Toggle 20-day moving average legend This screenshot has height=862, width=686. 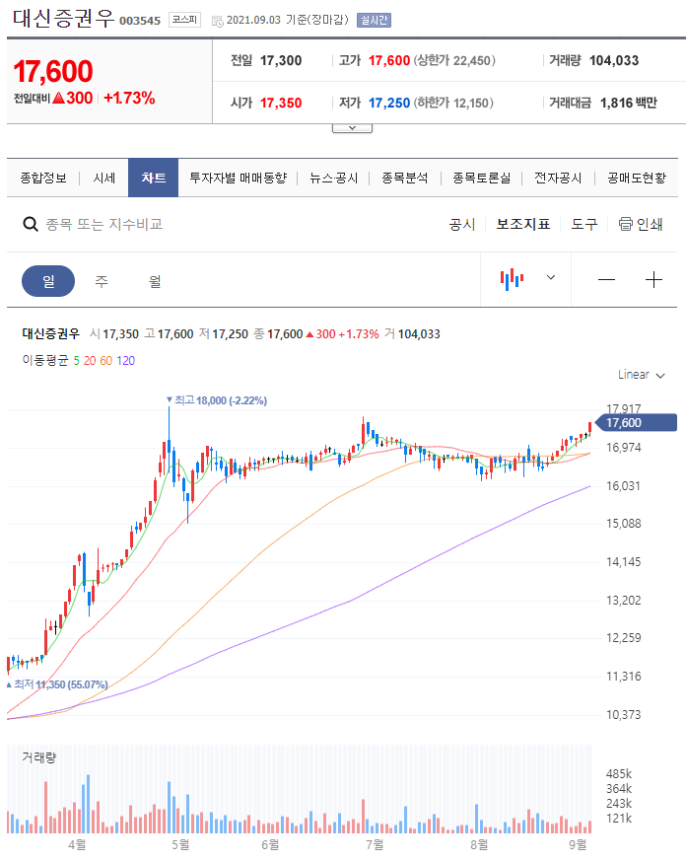click(x=90, y=361)
